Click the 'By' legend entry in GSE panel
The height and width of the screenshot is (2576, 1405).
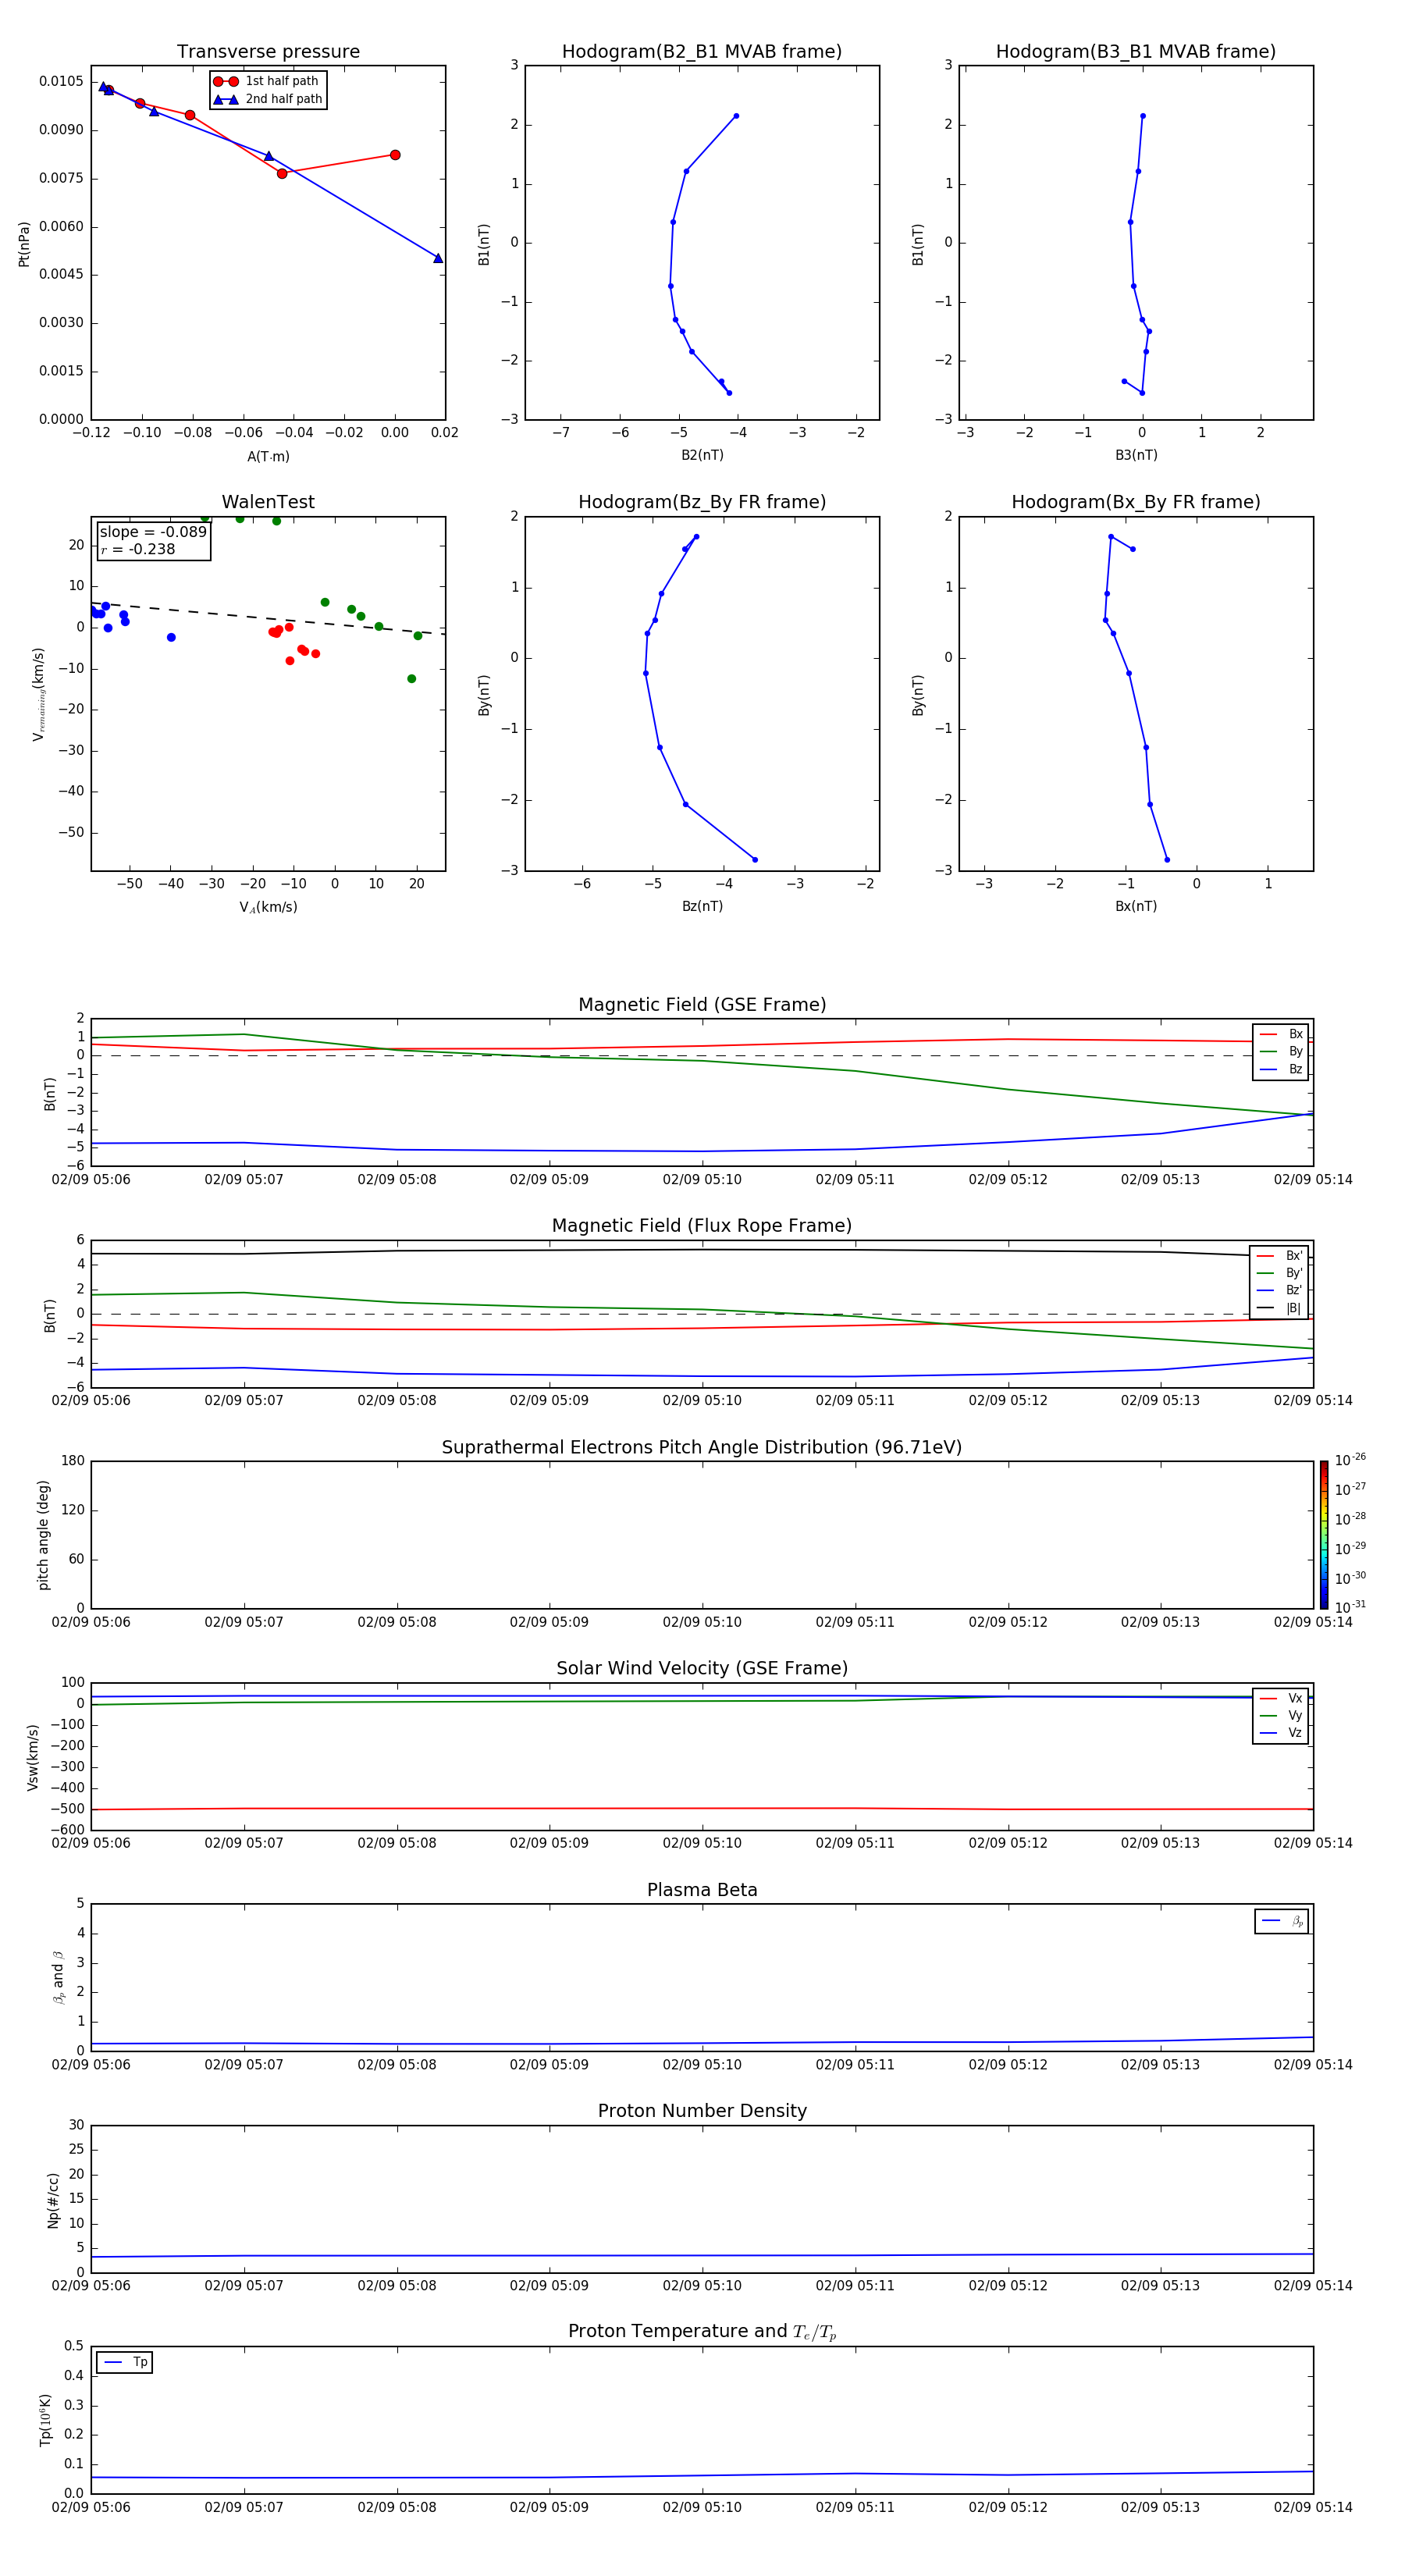click(1281, 1052)
